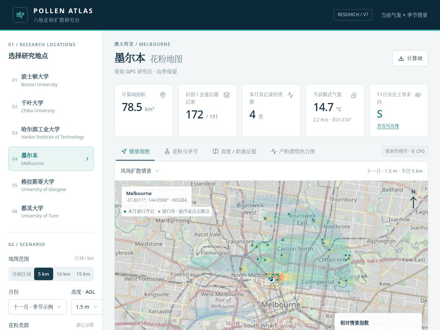Click the 澳大利亚 / MELBOURNE breadcrumb
Screen dimensions: 440x330
142,44
